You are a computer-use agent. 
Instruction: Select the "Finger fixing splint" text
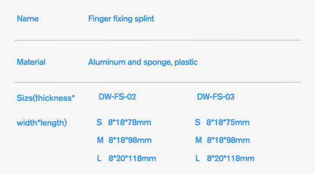click(x=121, y=19)
